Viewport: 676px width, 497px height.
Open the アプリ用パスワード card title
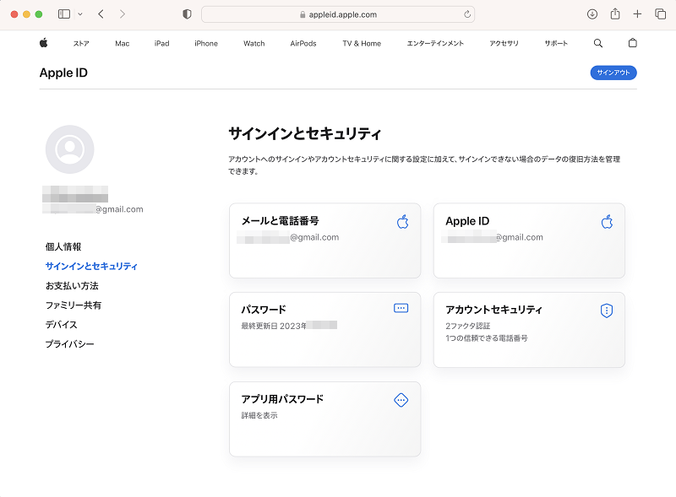click(282, 399)
